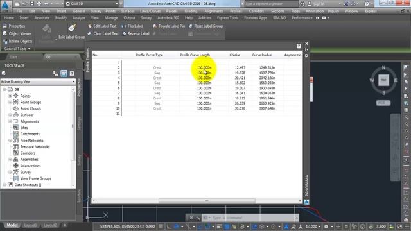The width and height of the screenshot is (411, 231).
Task: Switch to the Layout1 tab
Action: tap(30, 225)
